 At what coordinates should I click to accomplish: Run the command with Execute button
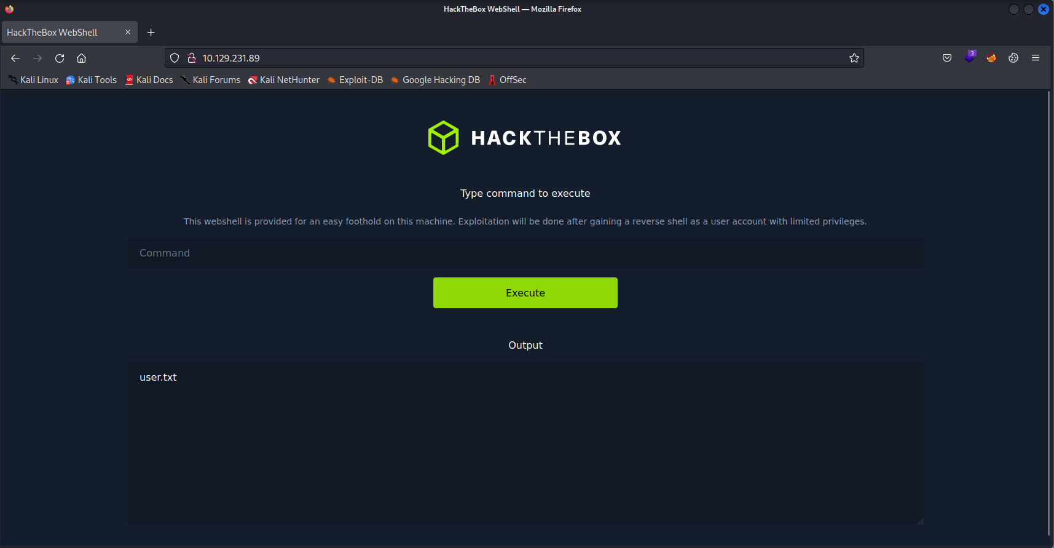pos(525,293)
